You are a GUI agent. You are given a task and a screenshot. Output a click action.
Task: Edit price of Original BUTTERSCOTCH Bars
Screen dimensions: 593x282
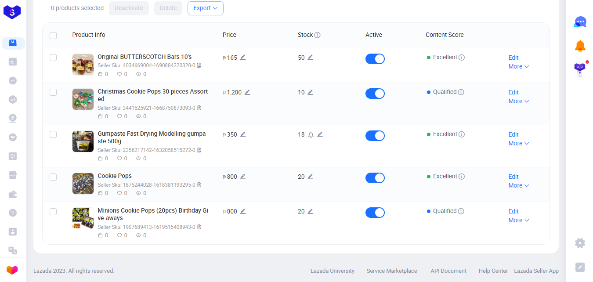pos(243,58)
